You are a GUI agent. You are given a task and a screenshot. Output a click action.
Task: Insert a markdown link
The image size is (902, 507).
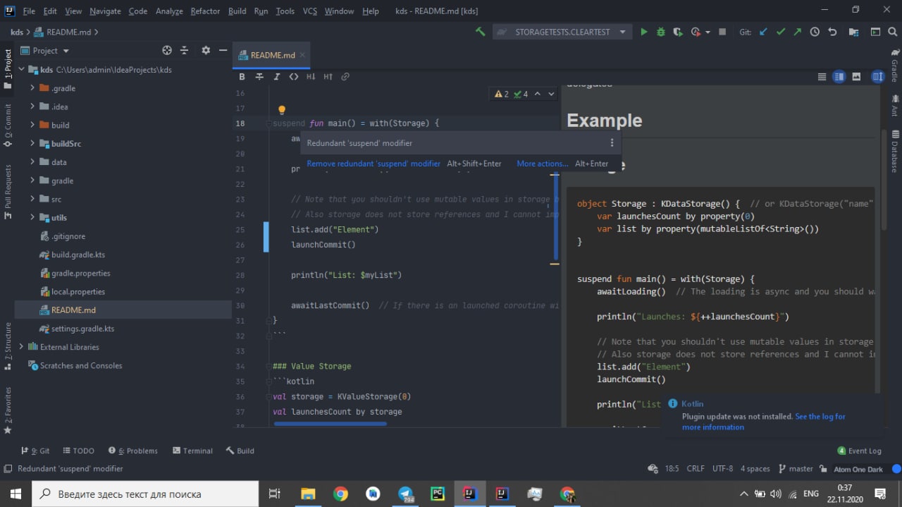(345, 76)
